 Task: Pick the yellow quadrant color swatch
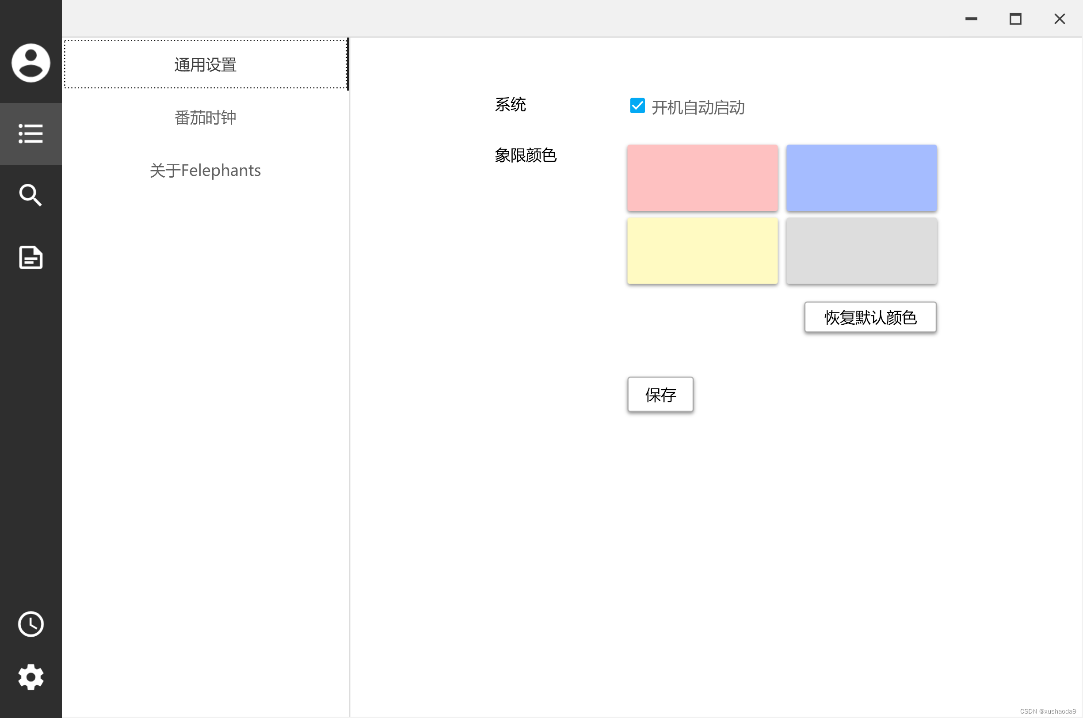click(x=702, y=251)
